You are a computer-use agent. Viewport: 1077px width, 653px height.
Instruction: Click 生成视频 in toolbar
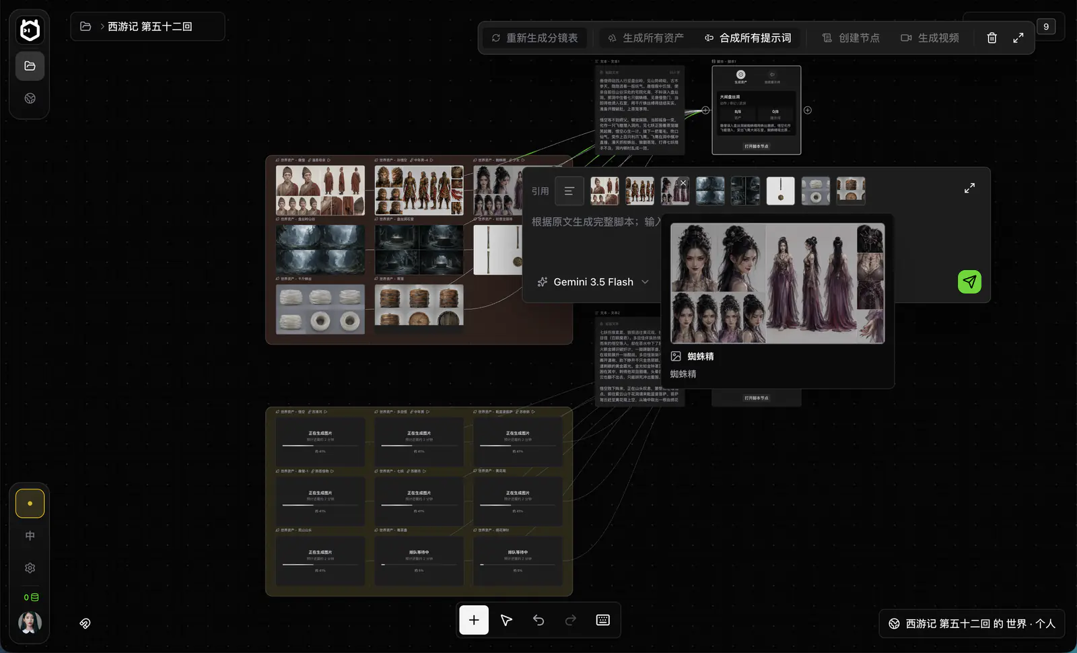[x=930, y=38]
